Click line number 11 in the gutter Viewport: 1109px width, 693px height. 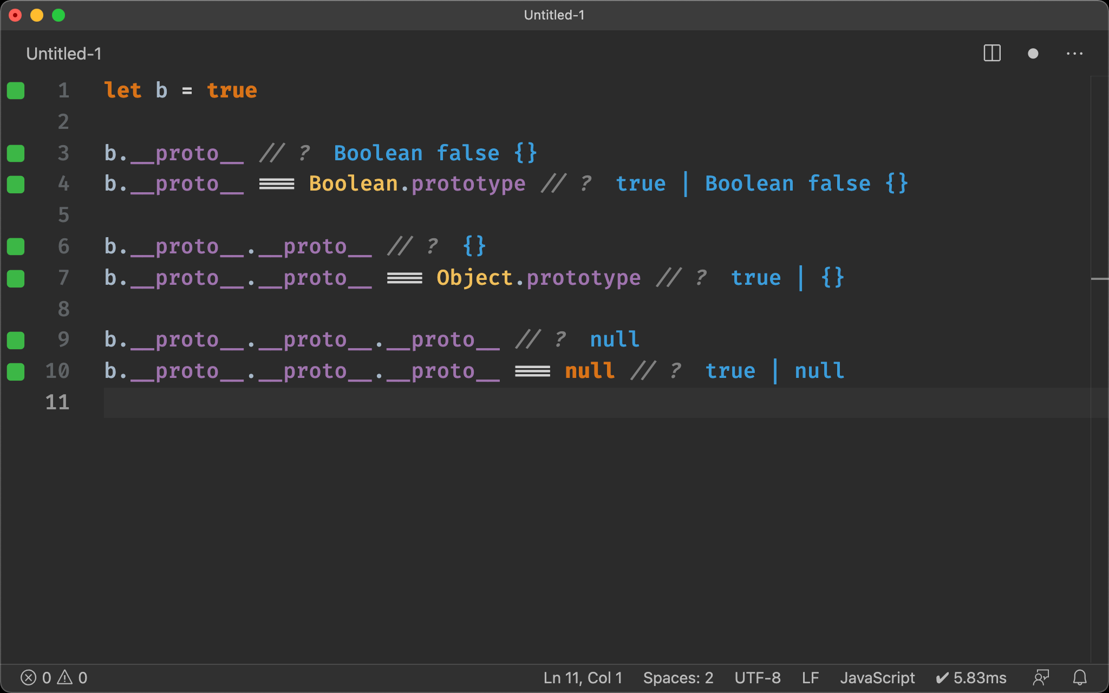[x=57, y=402]
